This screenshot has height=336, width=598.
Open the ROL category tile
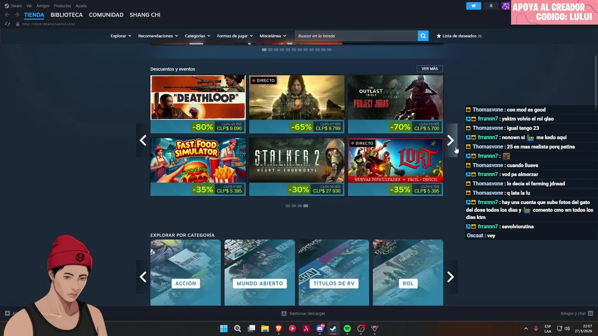[408, 273]
